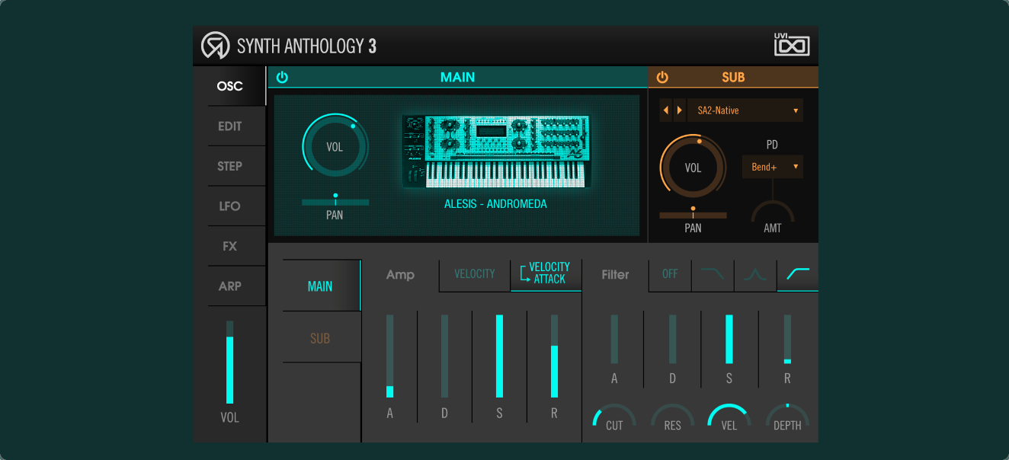
Task: Enable Amp VELOCITY mode
Action: click(x=475, y=274)
